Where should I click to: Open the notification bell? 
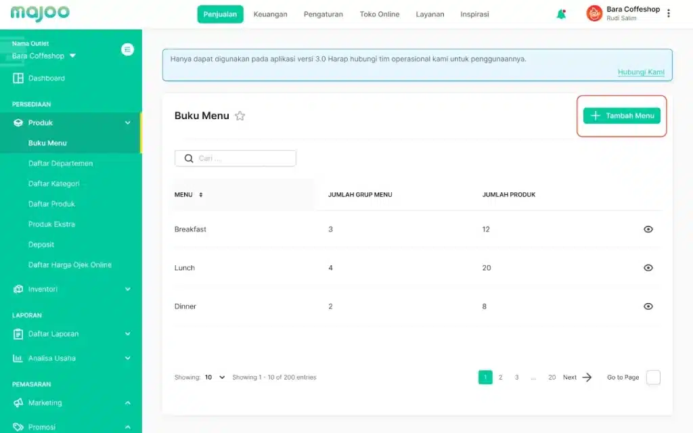pyautogui.click(x=561, y=14)
